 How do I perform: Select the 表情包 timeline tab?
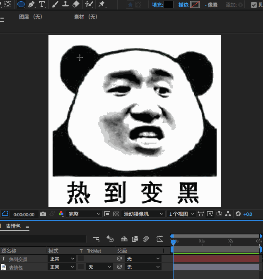click(x=13, y=226)
